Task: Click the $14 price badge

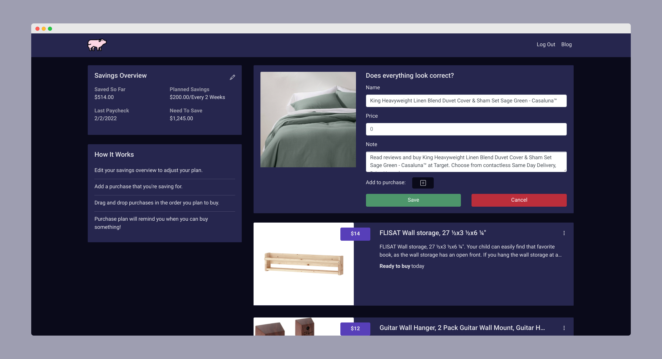Action: [355, 234]
